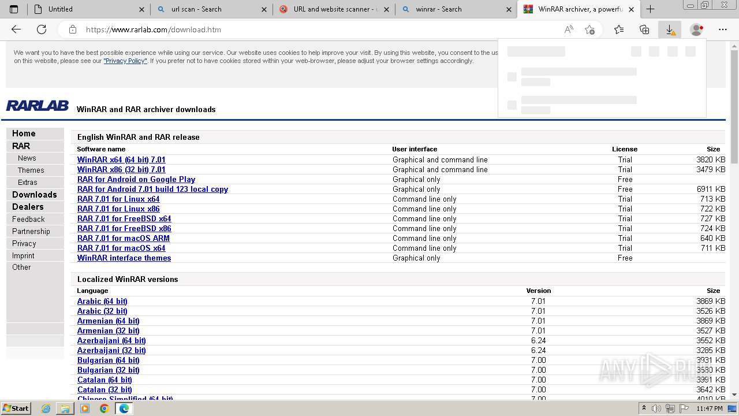Switch to 'URL and website scanner' tab
Viewport: 739px width, 416px height.
click(334, 9)
